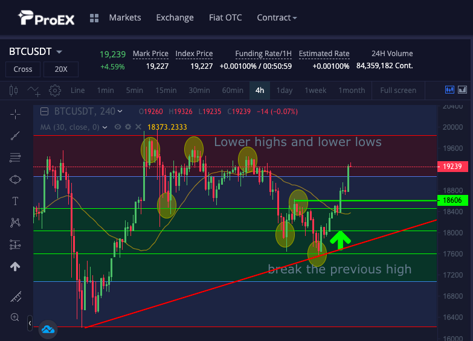Switch to TradingView chart mode icon

[449, 90]
